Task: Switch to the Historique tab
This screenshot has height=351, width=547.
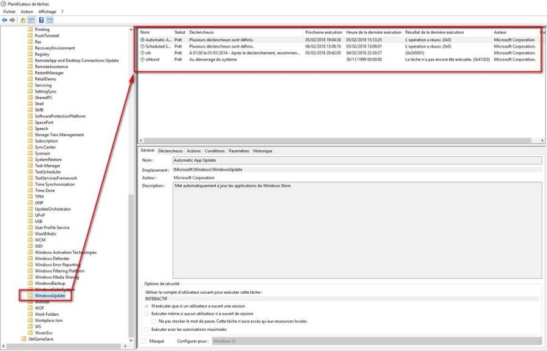Action: (263, 151)
